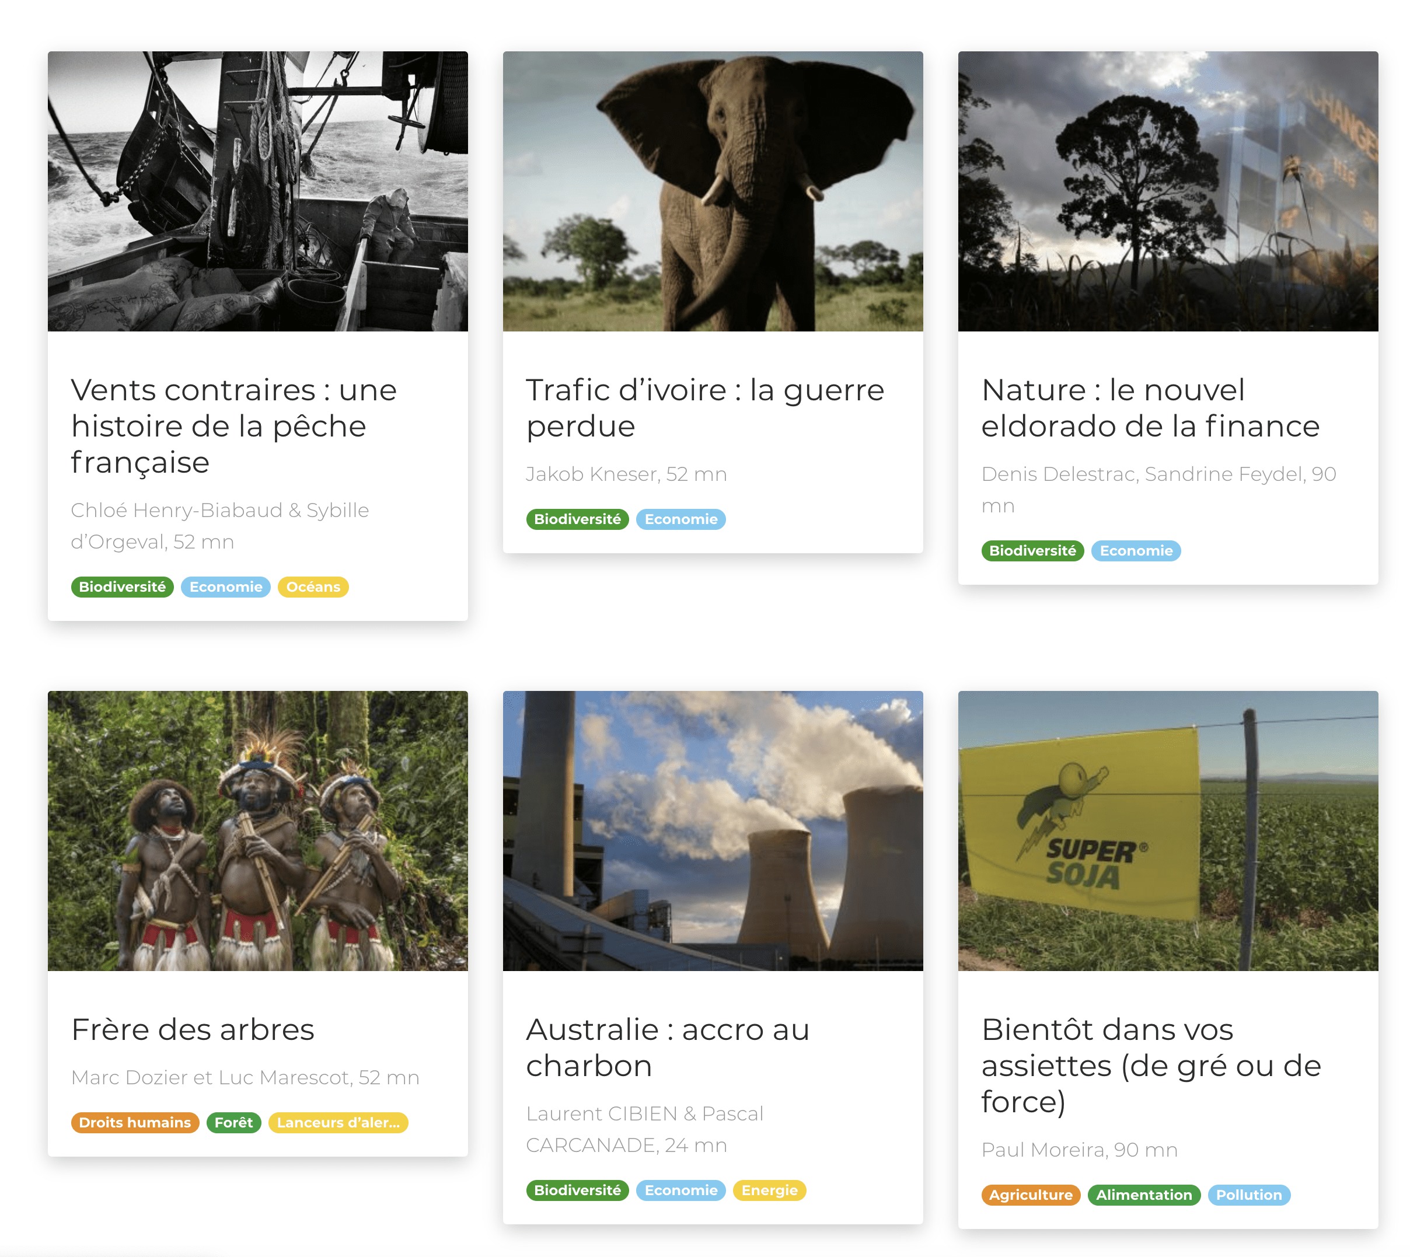1410x1257 pixels.
Task: Open 'Nature : le nouvel eldorado de la finance'
Action: click(1150, 408)
